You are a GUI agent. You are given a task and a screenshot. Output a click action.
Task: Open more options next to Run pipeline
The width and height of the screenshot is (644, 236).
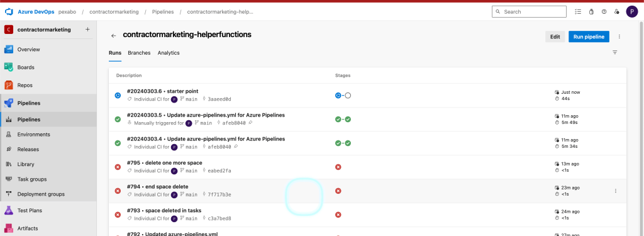[619, 37]
